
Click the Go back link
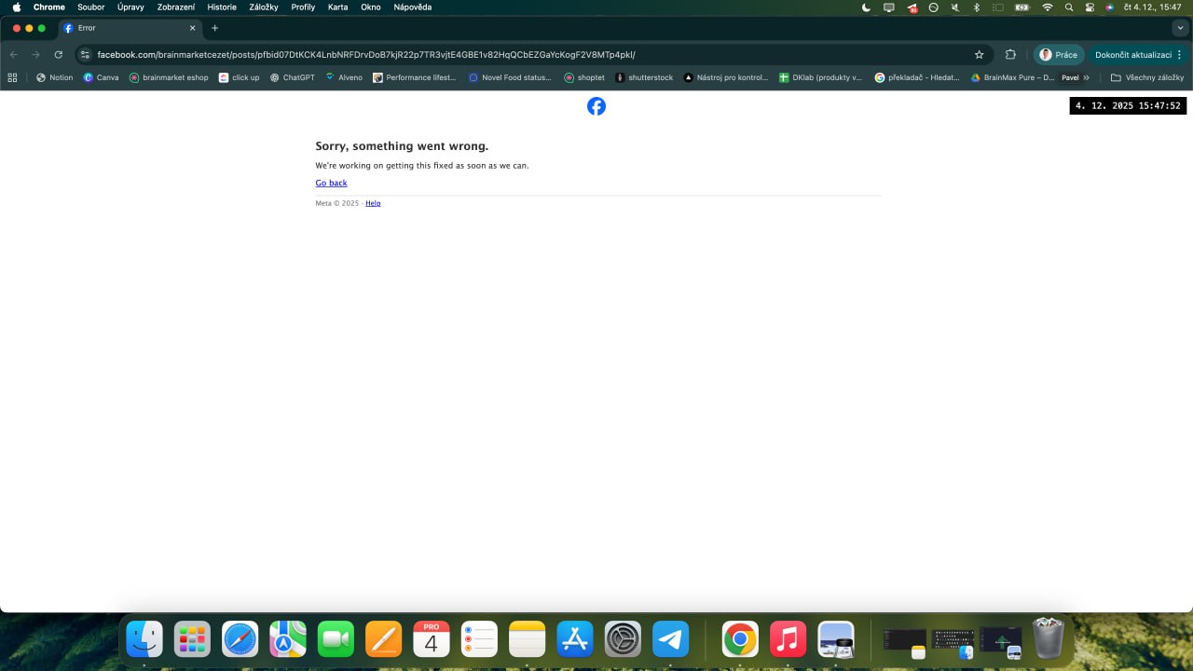[x=331, y=183]
